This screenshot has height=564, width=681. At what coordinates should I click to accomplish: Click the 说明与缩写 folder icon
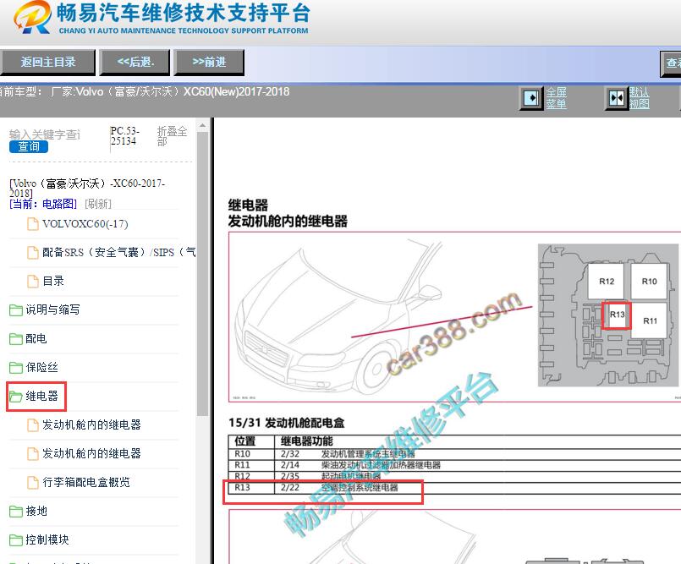click(x=16, y=310)
